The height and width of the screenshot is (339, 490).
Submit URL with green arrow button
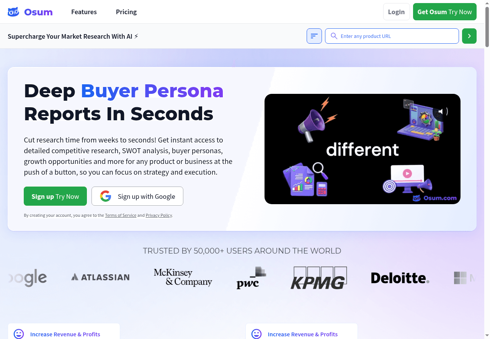pyautogui.click(x=469, y=36)
